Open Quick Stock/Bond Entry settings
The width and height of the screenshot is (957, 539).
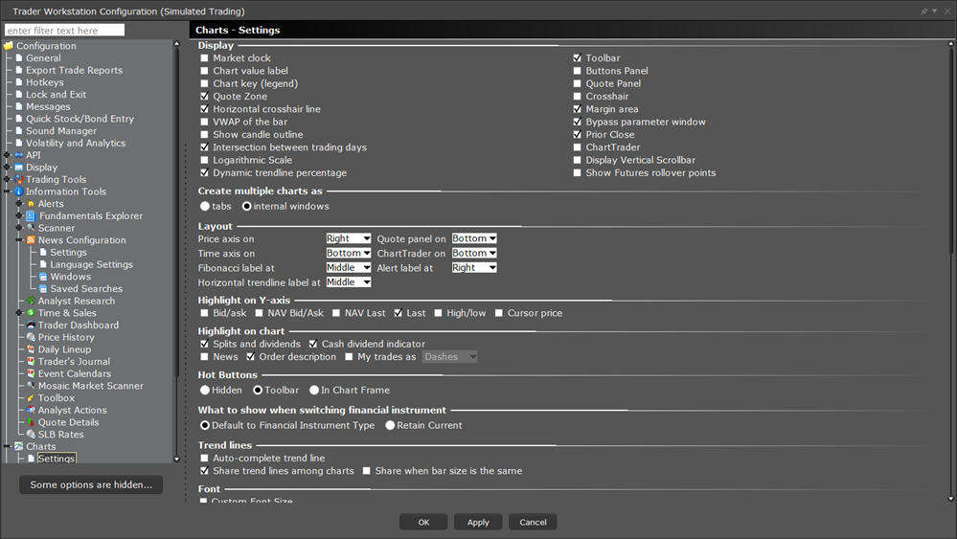80,119
